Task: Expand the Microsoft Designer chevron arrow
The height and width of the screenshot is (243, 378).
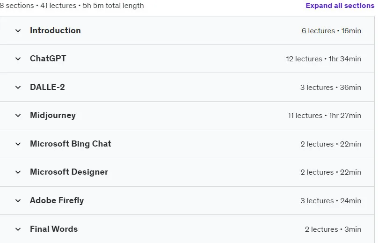Action: (x=18, y=172)
